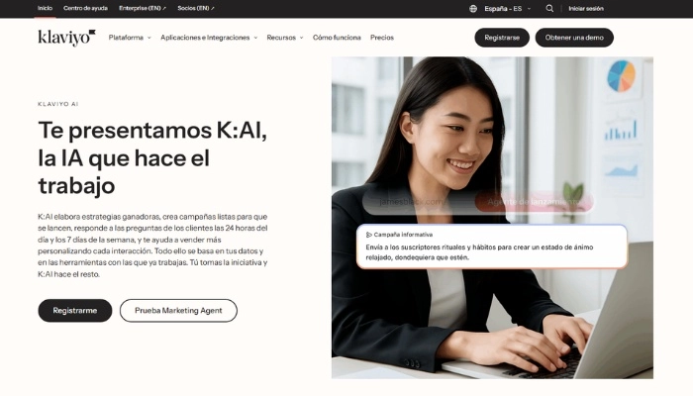Expand the Plataforma dropdown menu
Image resolution: width=693 pixels, height=396 pixels.
click(x=130, y=38)
